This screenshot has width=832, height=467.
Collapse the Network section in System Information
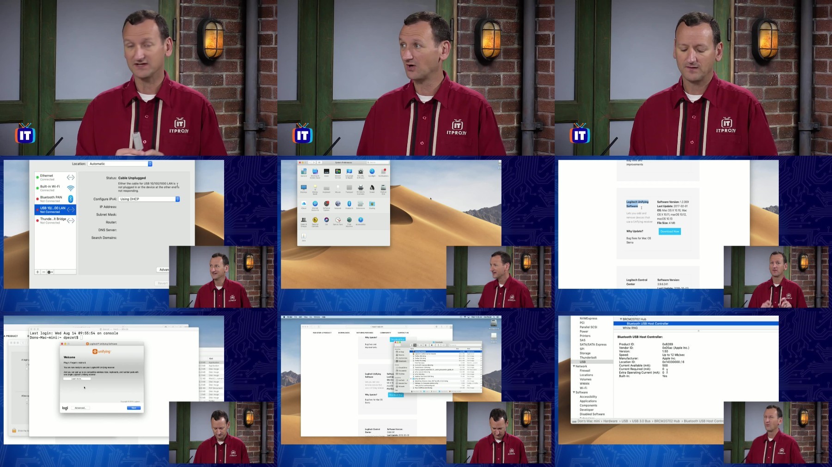574,366
